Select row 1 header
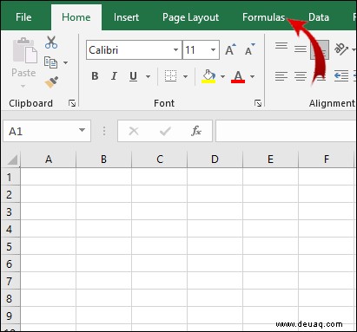 coord(10,177)
